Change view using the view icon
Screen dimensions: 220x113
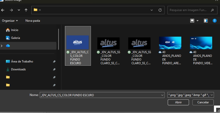click(x=192, y=21)
